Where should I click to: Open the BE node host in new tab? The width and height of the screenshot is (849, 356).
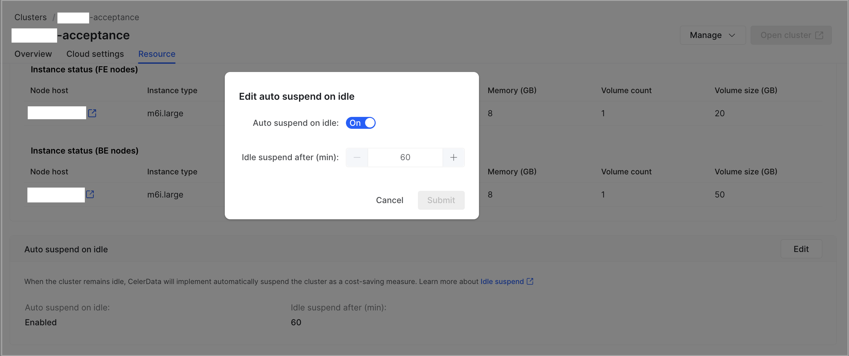pos(90,195)
